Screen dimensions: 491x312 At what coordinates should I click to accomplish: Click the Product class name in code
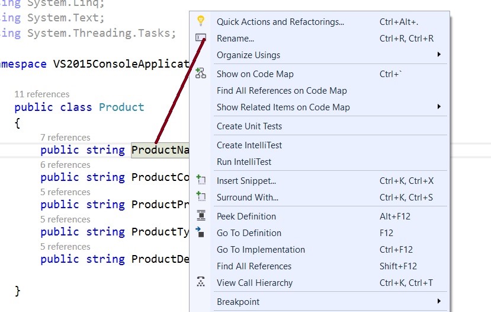click(x=121, y=107)
